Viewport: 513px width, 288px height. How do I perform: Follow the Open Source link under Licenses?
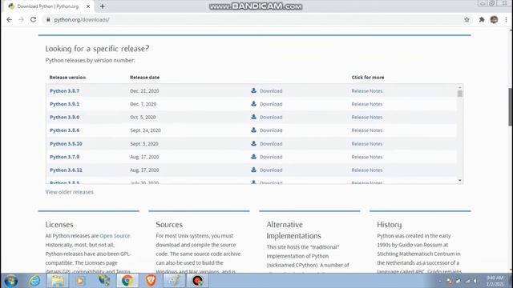pos(115,236)
